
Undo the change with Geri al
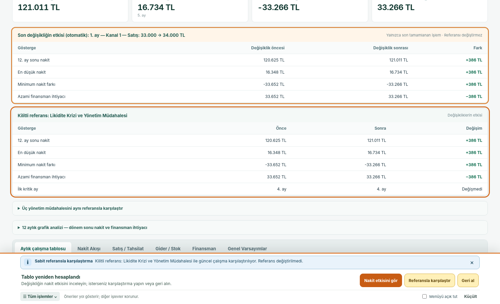(468, 280)
